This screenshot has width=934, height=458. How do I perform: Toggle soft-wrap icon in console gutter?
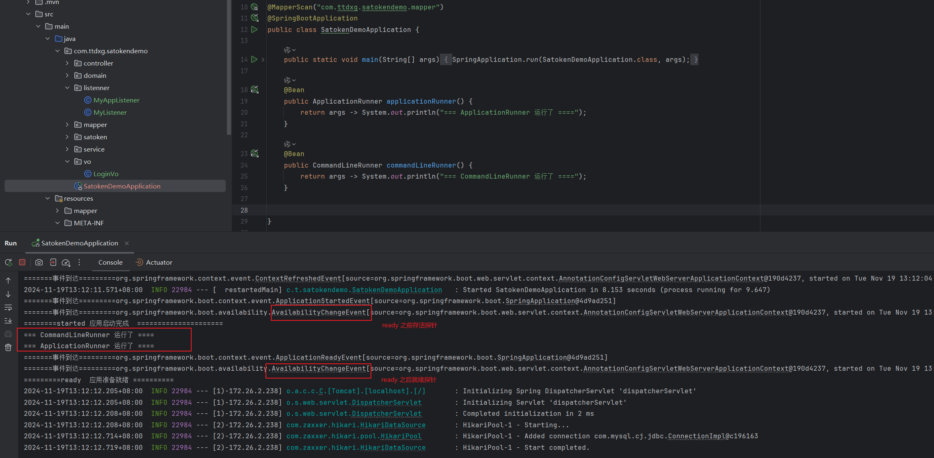(8, 308)
